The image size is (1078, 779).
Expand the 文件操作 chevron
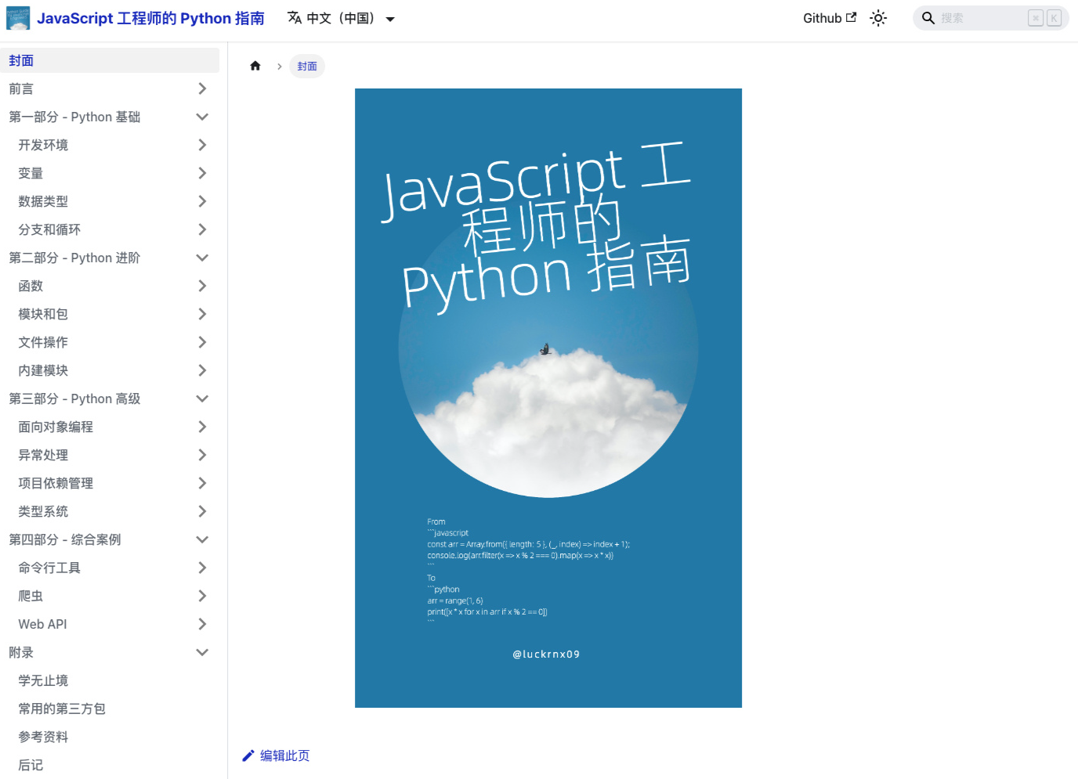pyautogui.click(x=202, y=342)
